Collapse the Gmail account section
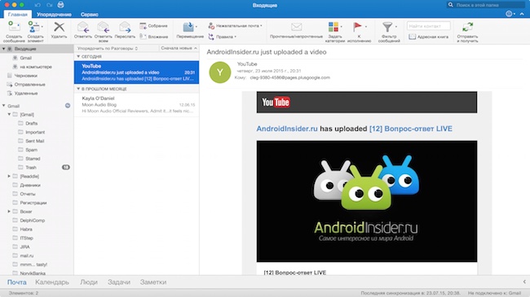The height and width of the screenshot is (297, 530). point(4,106)
